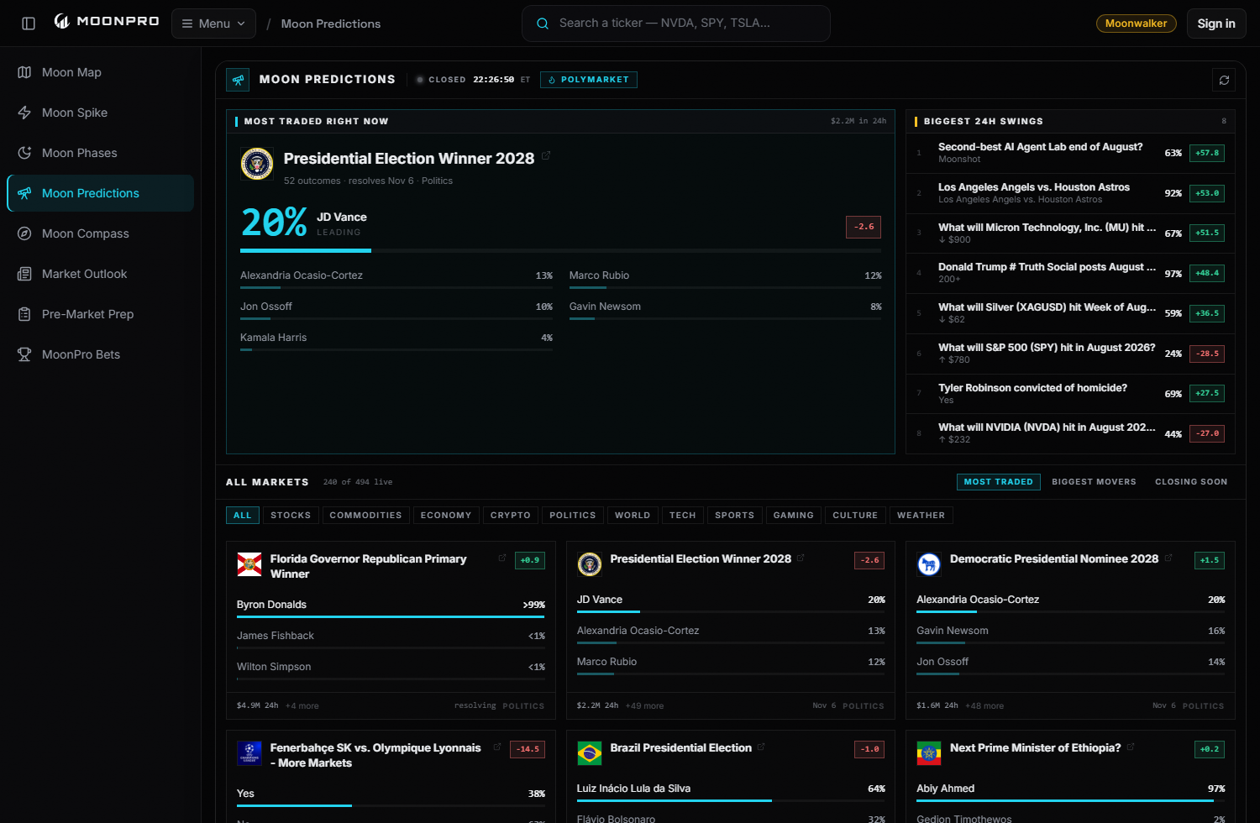Click the telescope icon beside Moon Predictions title
1260x823 pixels.
pyautogui.click(x=238, y=80)
